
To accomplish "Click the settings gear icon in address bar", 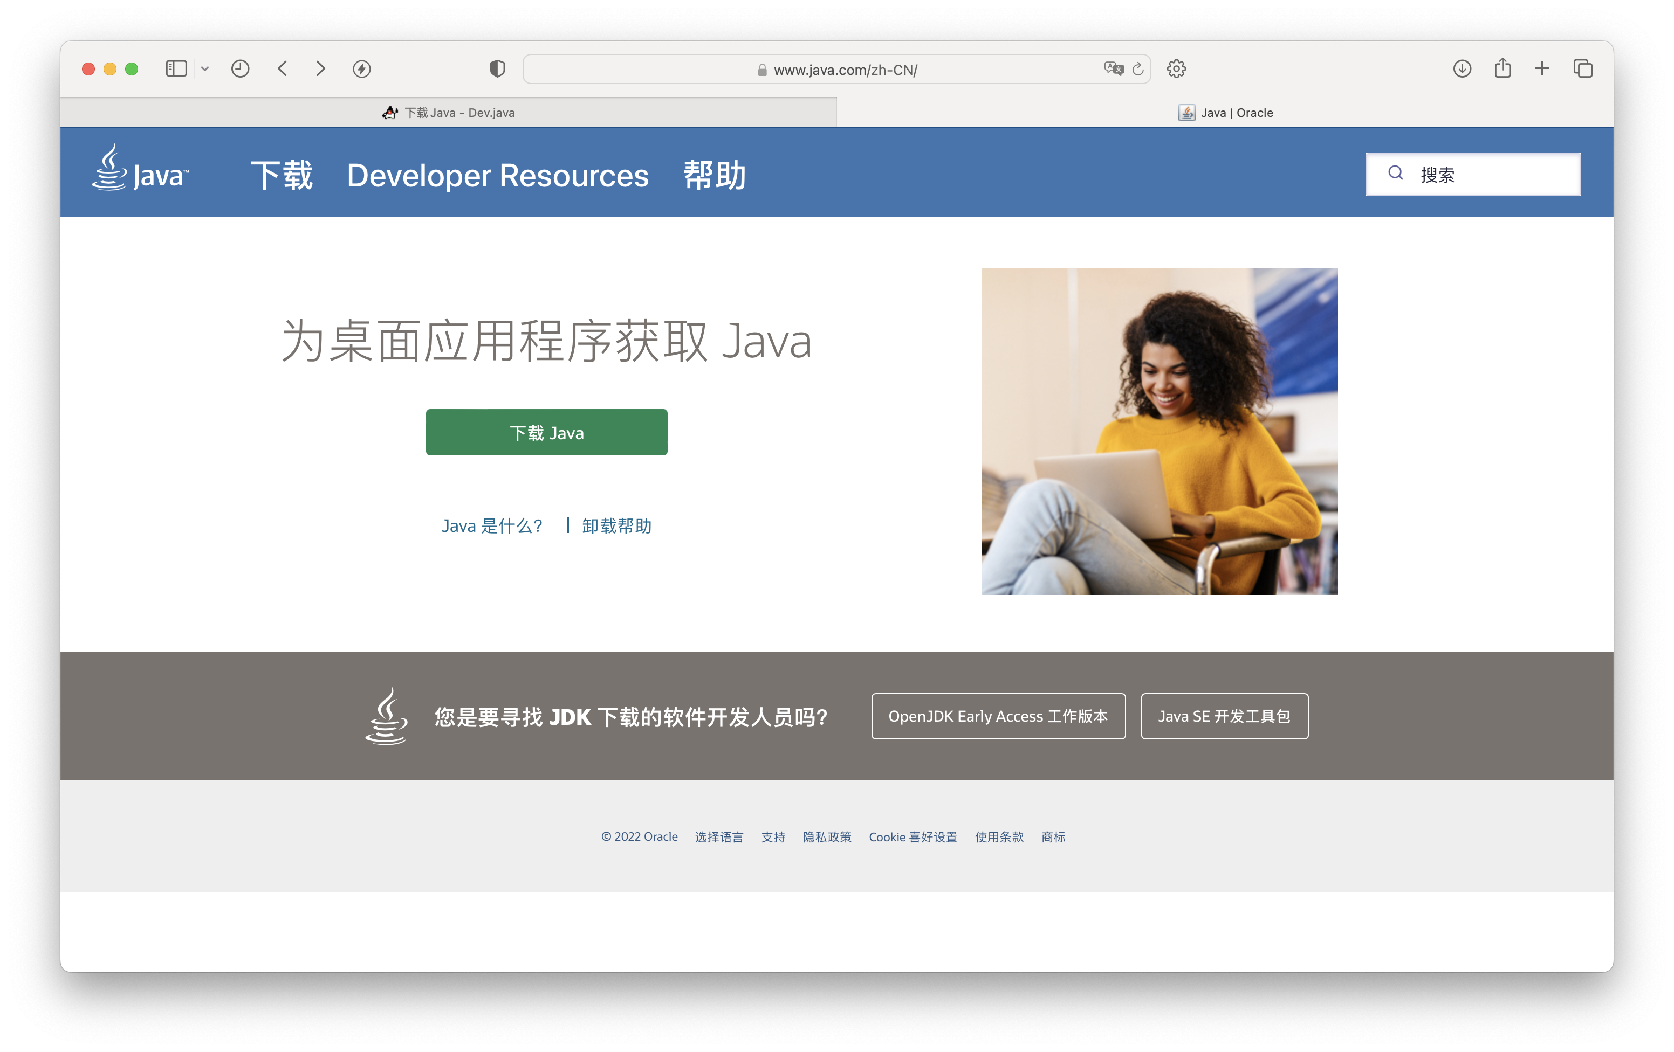I will point(1176,69).
